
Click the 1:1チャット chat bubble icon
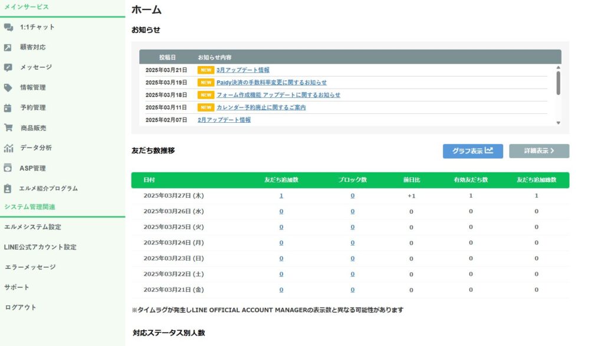8,27
